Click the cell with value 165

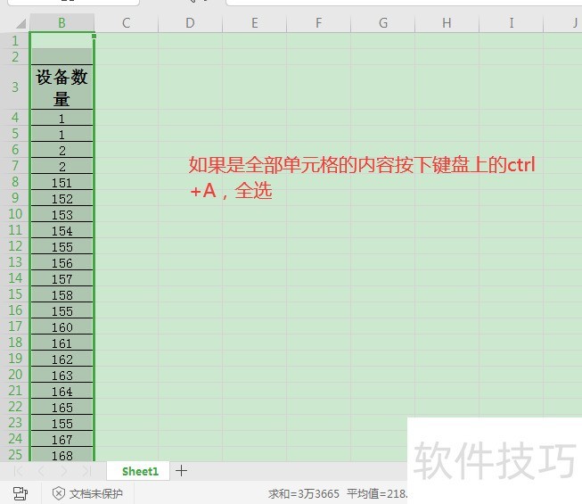(62, 407)
